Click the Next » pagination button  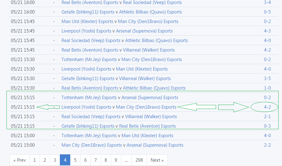pos(157,160)
